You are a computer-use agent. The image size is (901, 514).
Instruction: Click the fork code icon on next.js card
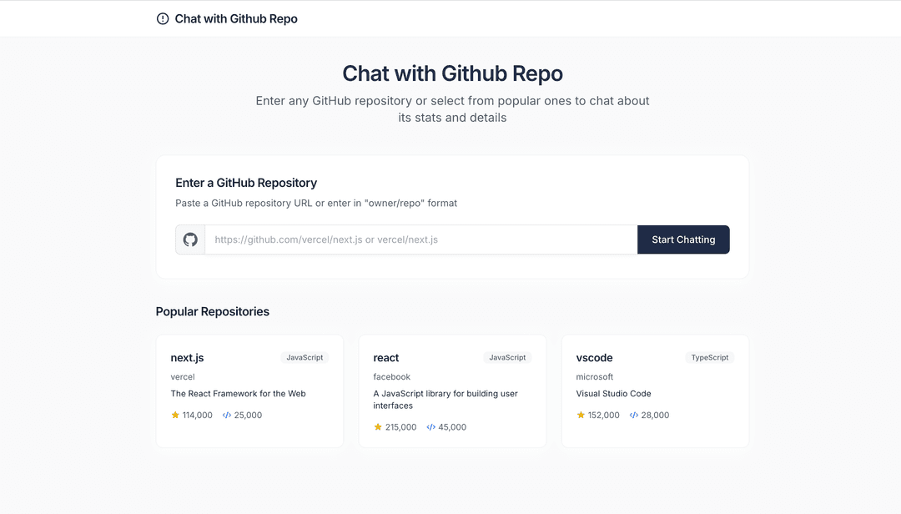coord(226,415)
